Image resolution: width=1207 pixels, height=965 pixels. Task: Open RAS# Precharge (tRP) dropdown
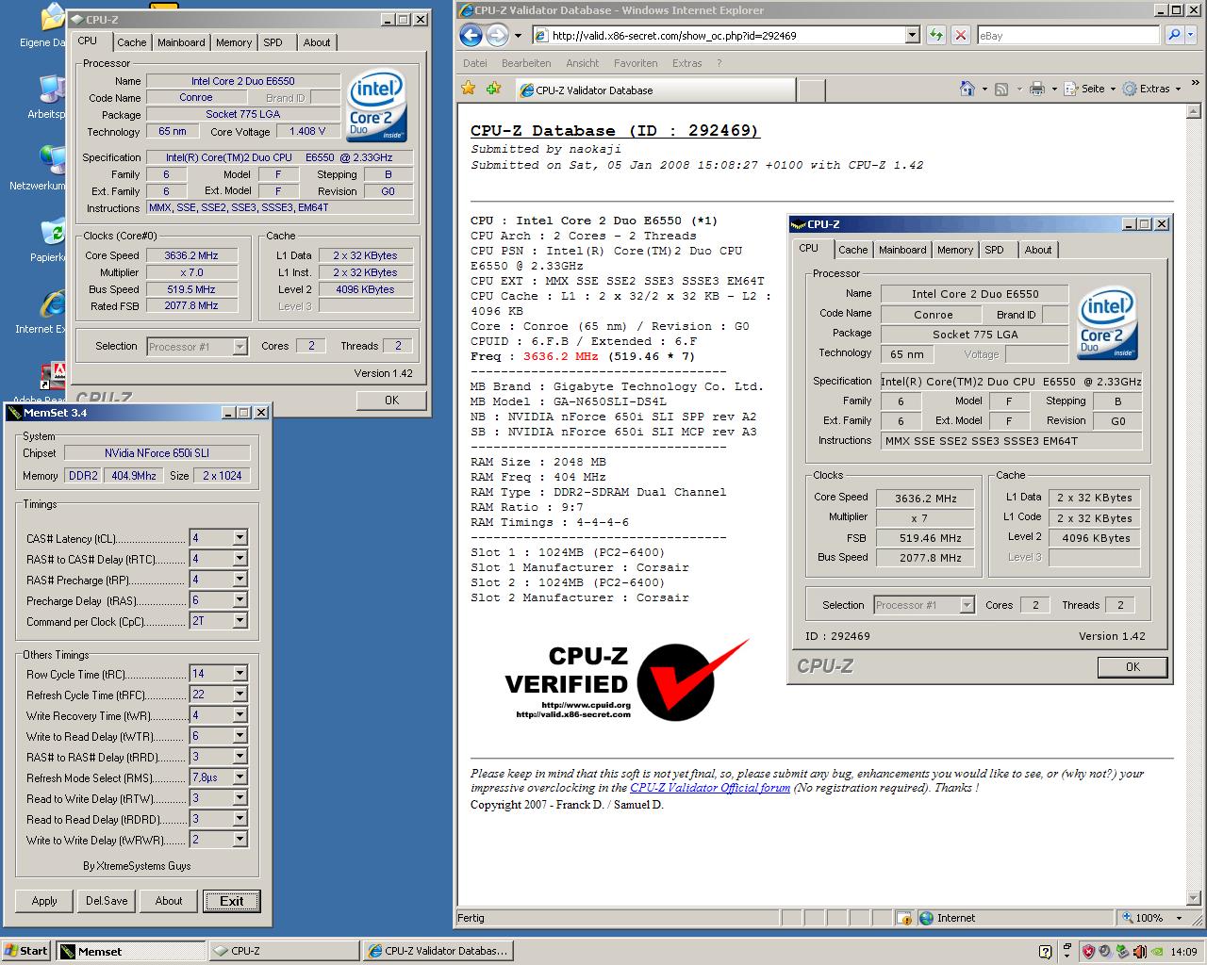[240, 580]
